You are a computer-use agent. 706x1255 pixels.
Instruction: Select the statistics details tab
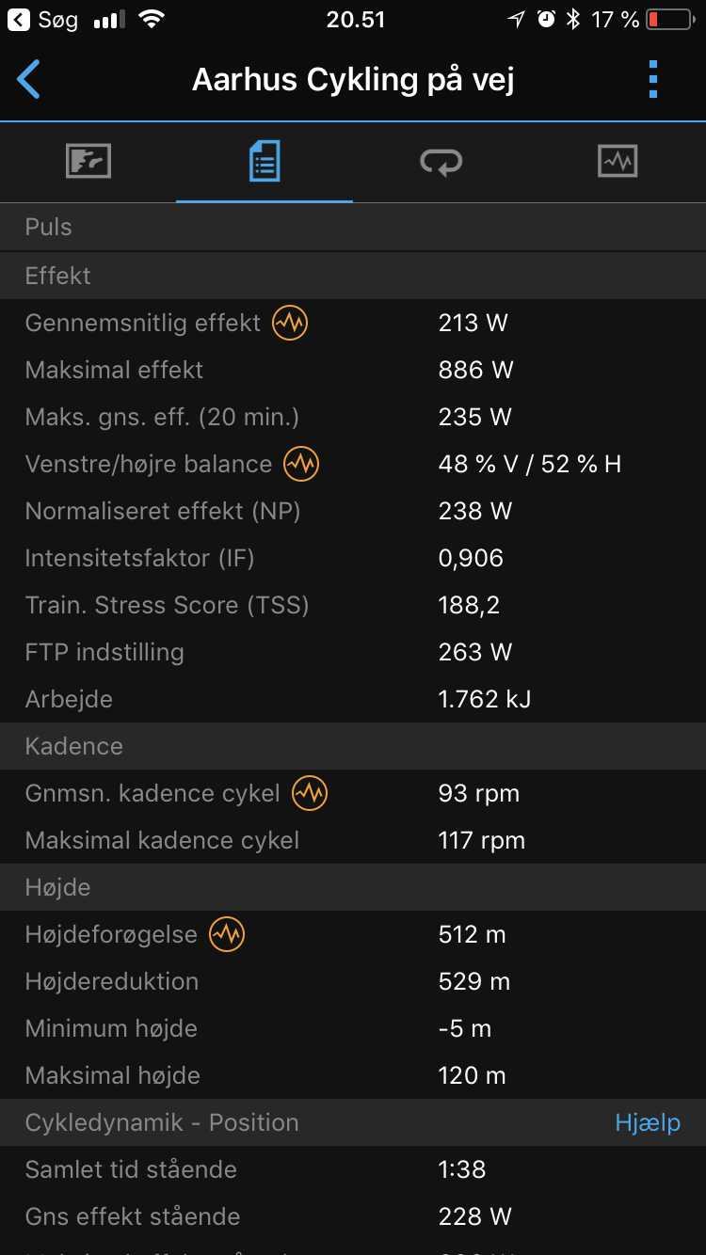(265, 162)
